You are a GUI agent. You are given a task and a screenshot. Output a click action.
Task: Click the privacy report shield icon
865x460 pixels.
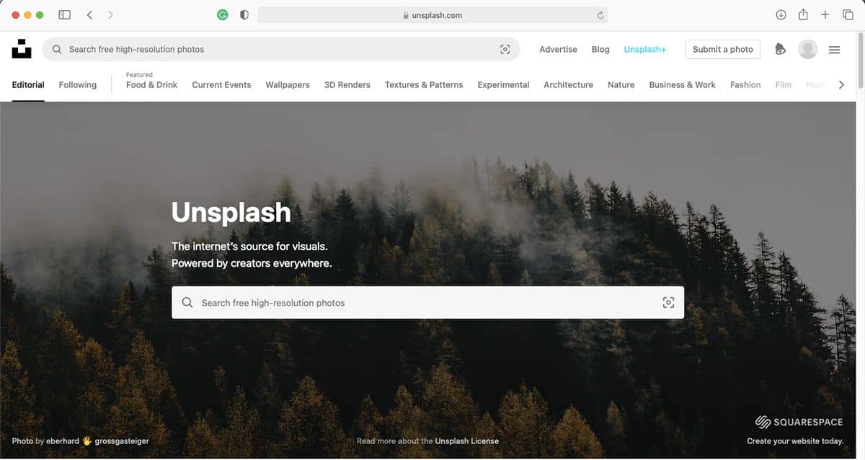coord(244,14)
